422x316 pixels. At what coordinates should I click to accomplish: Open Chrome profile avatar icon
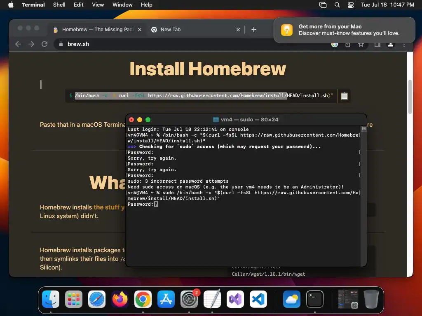391,45
